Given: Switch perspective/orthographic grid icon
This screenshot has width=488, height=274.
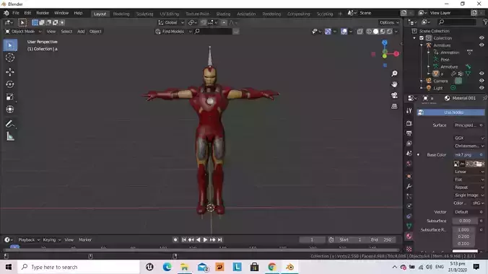Looking at the screenshot, I should (x=394, y=106).
